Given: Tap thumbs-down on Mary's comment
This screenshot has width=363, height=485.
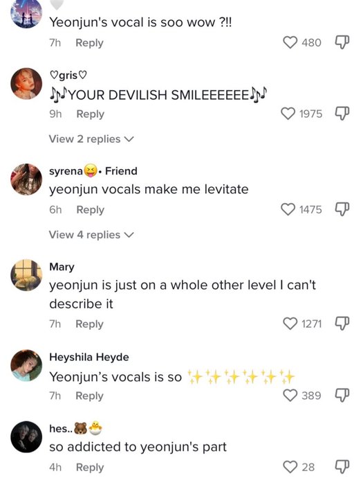Looking at the screenshot, I should coord(342,324).
